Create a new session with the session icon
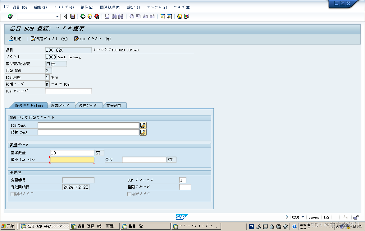The width and height of the screenshot is (365, 231). pyautogui.click(x=162, y=16)
